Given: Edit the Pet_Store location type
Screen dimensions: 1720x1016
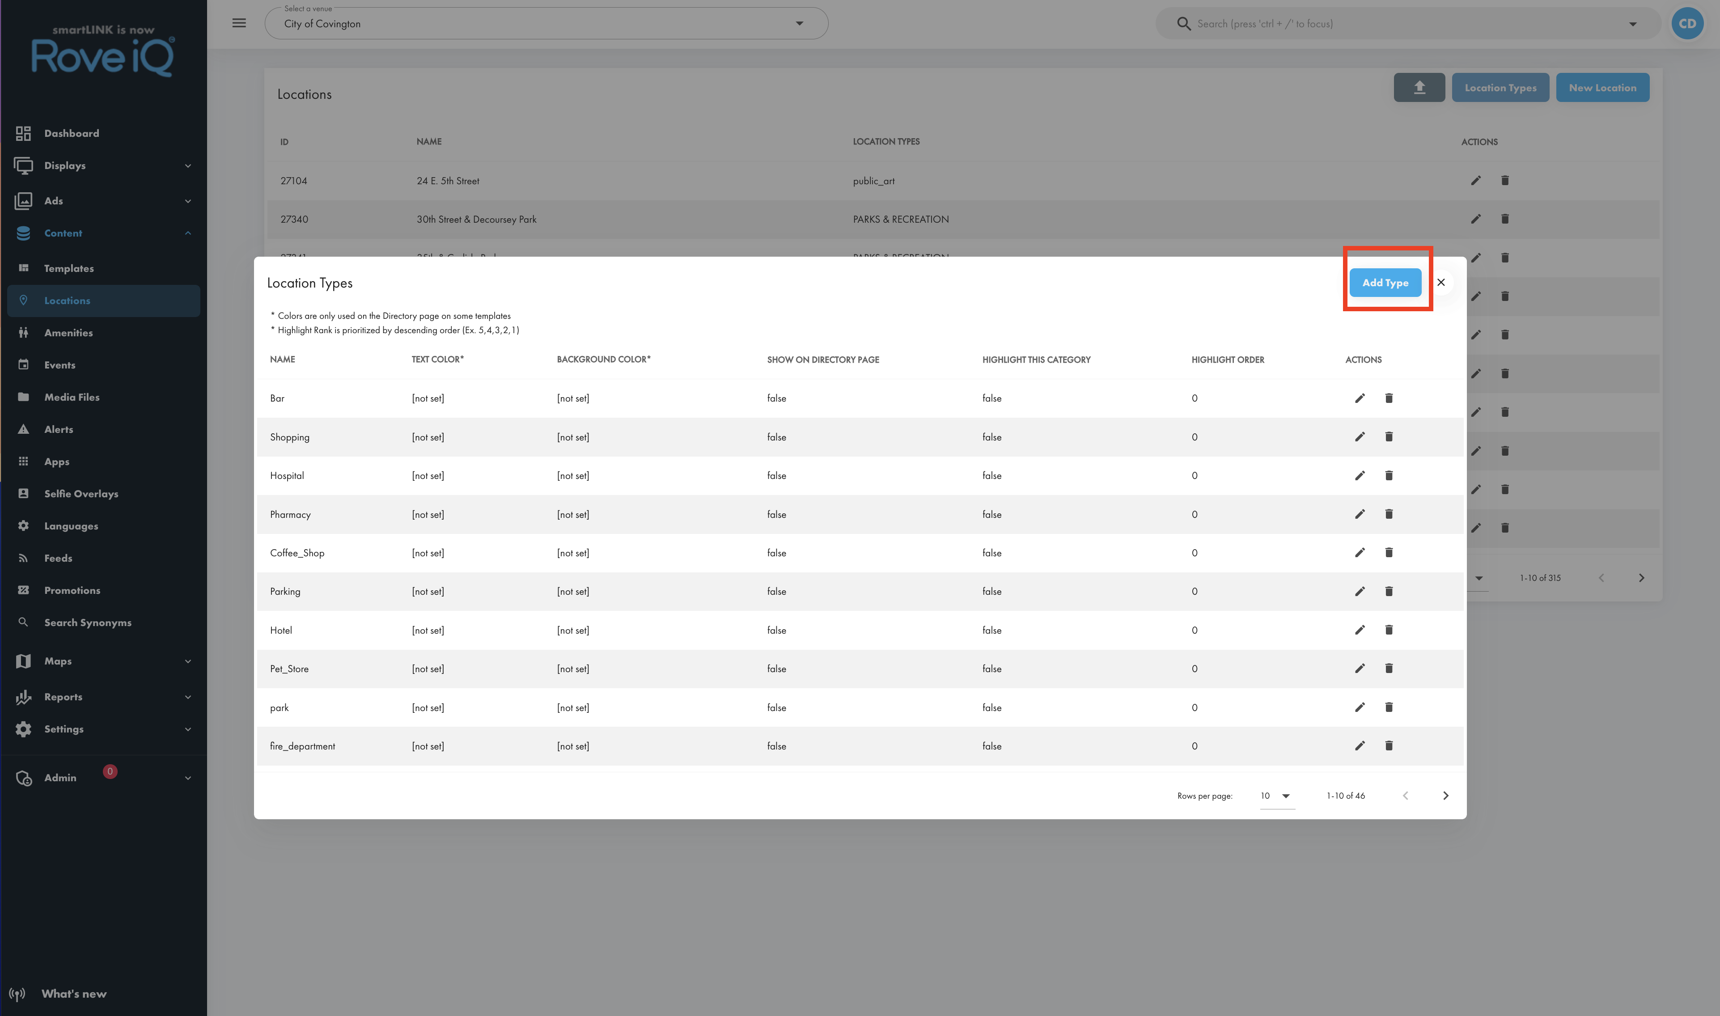Looking at the screenshot, I should pos(1360,668).
